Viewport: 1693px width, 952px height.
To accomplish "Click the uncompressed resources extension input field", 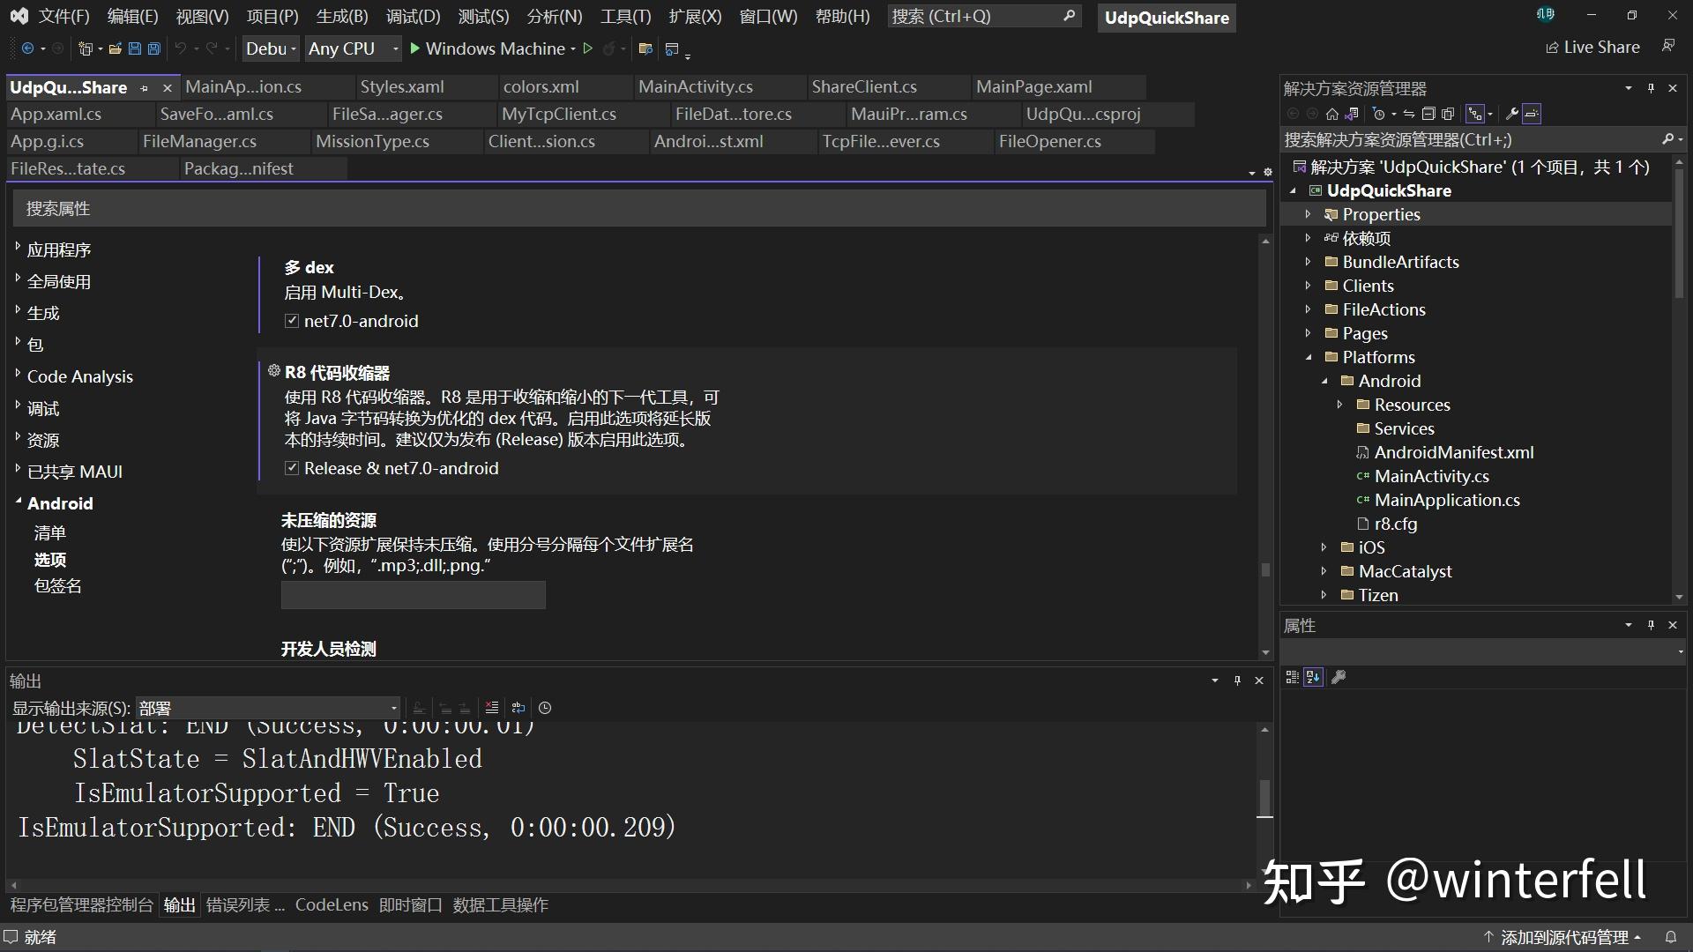I will coord(413,595).
